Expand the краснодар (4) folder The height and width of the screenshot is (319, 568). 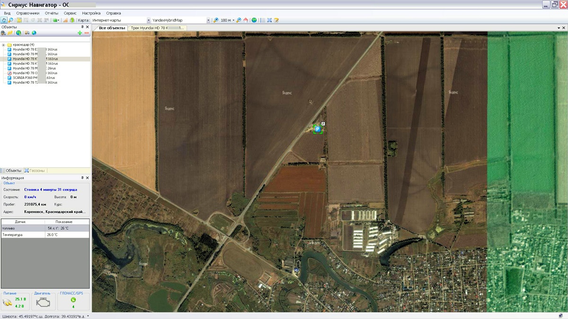(x=3, y=45)
